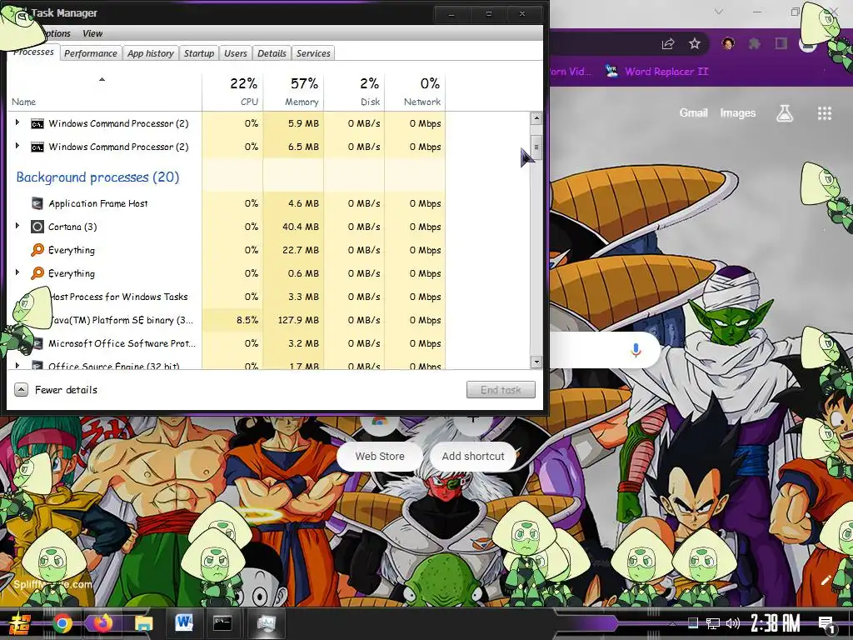This screenshot has width=853, height=640.
Task: Switch to the Performance tab
Action: pyautogui.click(x=90, y=53)
